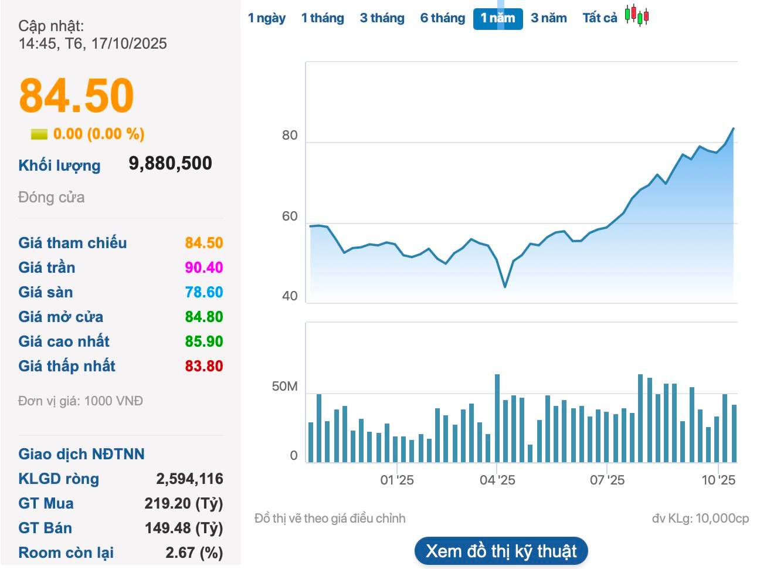Select opening price 84.80
Screen dimensions: 760x569
pos(204,317)
